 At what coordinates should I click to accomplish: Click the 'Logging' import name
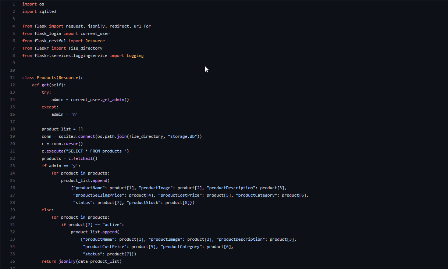[x=135, y=55]
